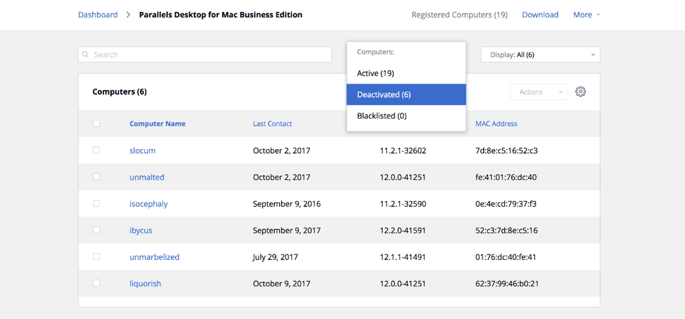Select the Deactivated (6) menu option
This screenshot has height=319, width=685.
click(406, 95)
